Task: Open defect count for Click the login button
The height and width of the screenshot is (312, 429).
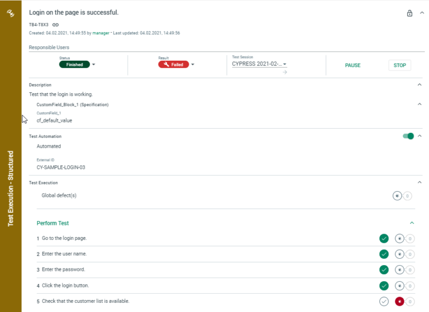Action: (410, 286)
